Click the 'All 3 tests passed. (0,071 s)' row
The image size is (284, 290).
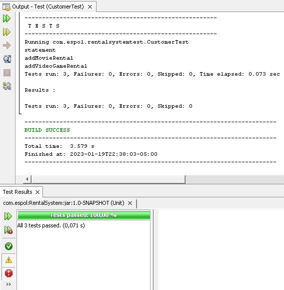51,225
